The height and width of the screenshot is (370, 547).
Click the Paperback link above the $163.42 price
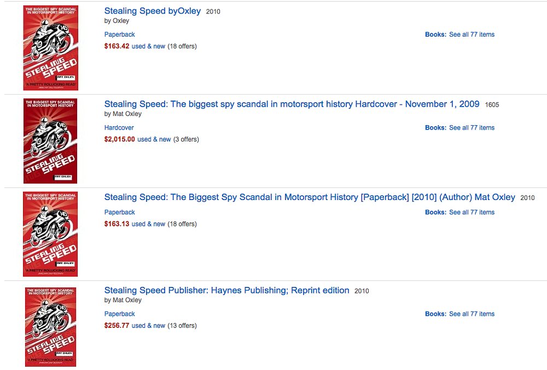[x=119, y=34]
